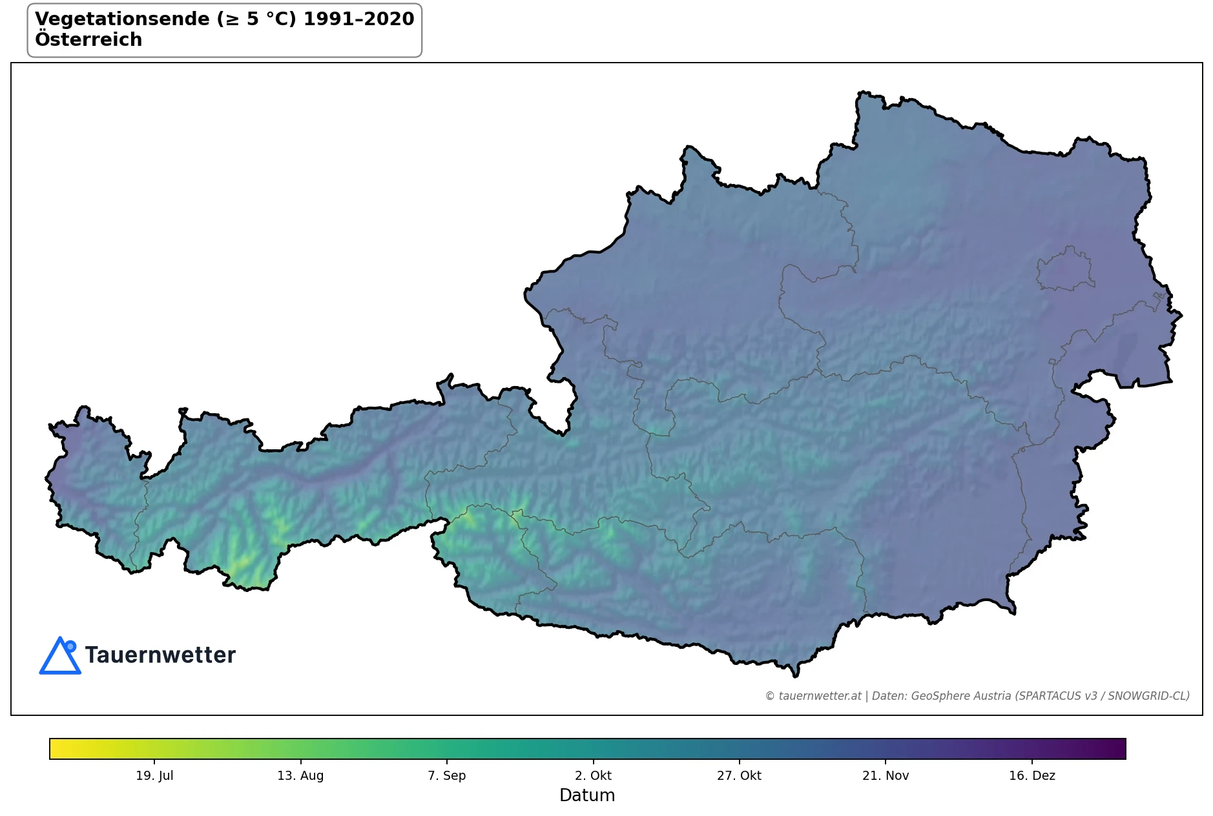Click the '19. Jul' colorbar label
Screen dimensions: 1213x816
154,775
